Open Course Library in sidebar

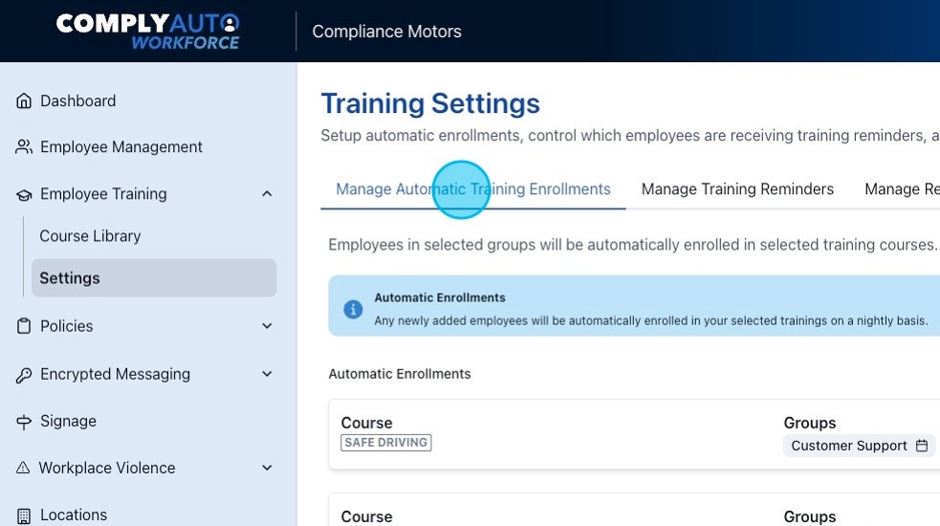[x=90, y=236]
